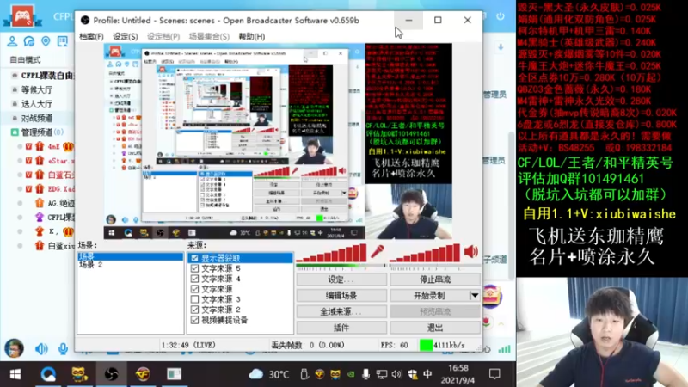688x387 pixels.
Task: Open the Q browser taskbar icon
Action: pyautogui.click(x=48, y=374)
